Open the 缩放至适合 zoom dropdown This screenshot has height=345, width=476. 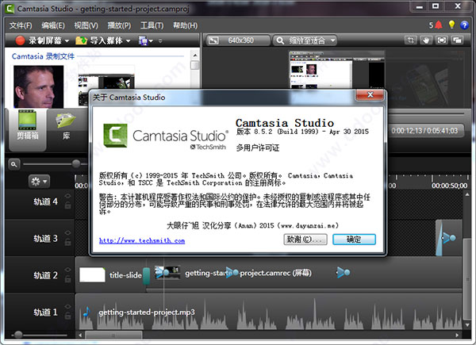coord(305,40)
